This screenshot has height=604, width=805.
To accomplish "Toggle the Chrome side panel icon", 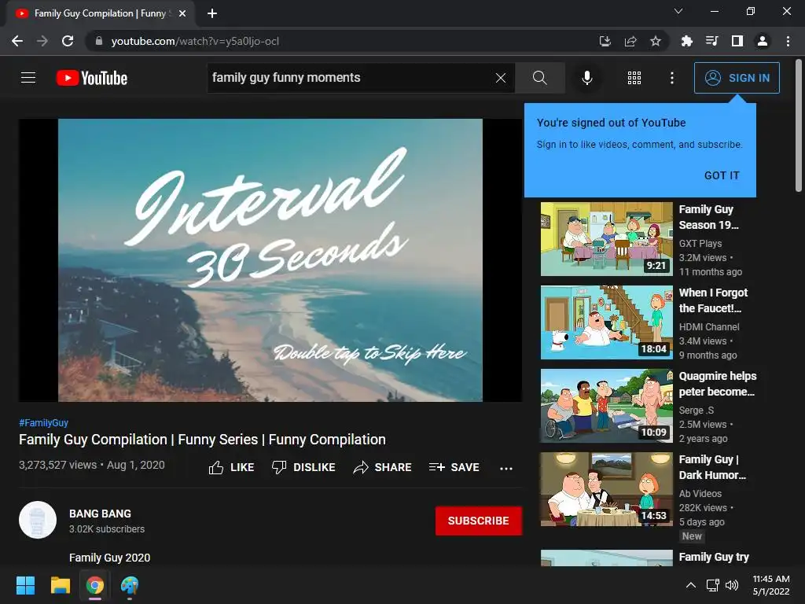I will click(737, 41).
